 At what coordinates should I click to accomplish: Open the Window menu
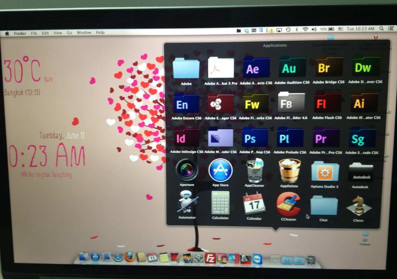pos(84,33)
